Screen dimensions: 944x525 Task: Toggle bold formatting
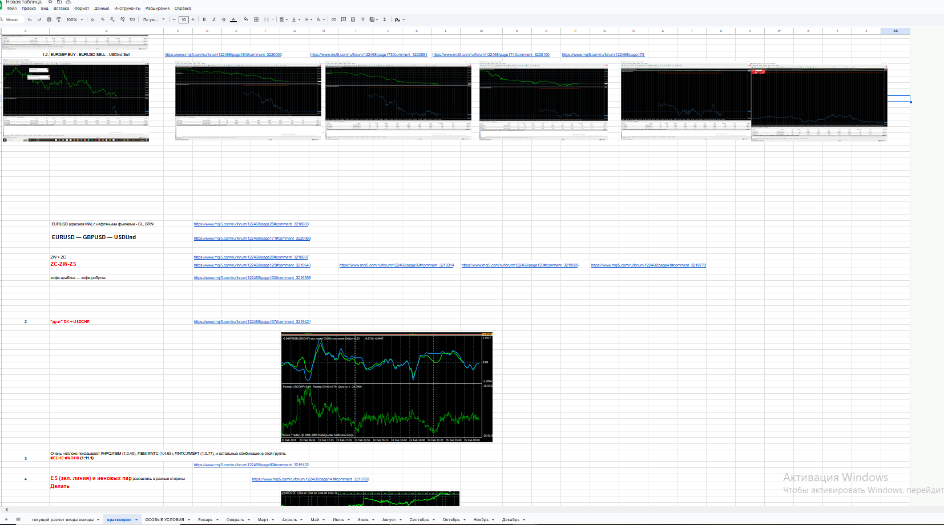(204, 19)
